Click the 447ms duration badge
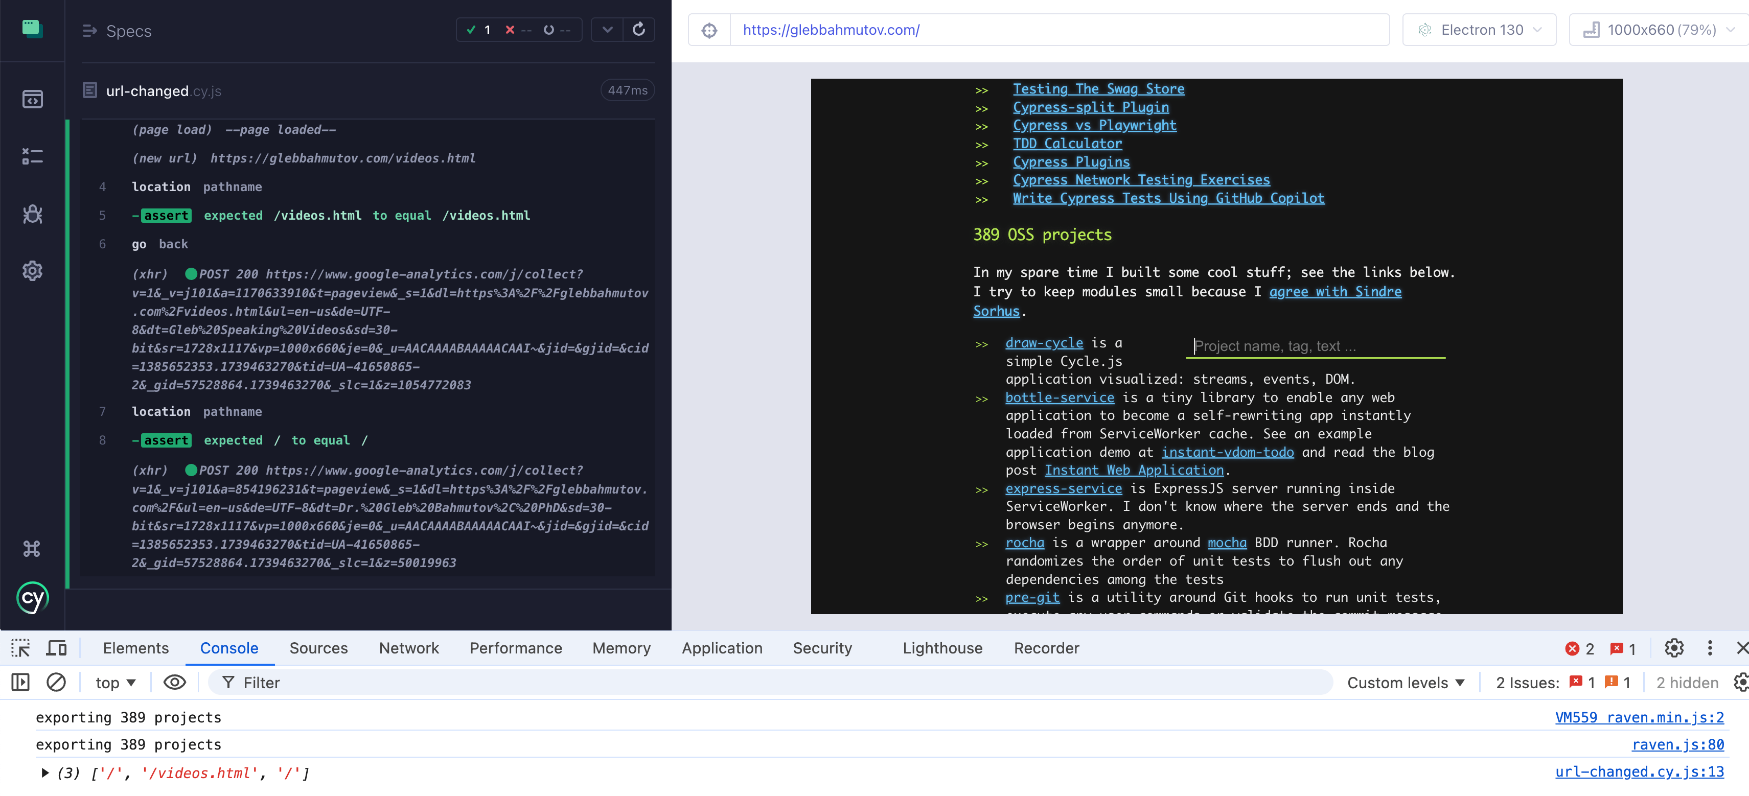Image resolution: width=1749 pixels, height=796 pixels. (x=627, y=90)
